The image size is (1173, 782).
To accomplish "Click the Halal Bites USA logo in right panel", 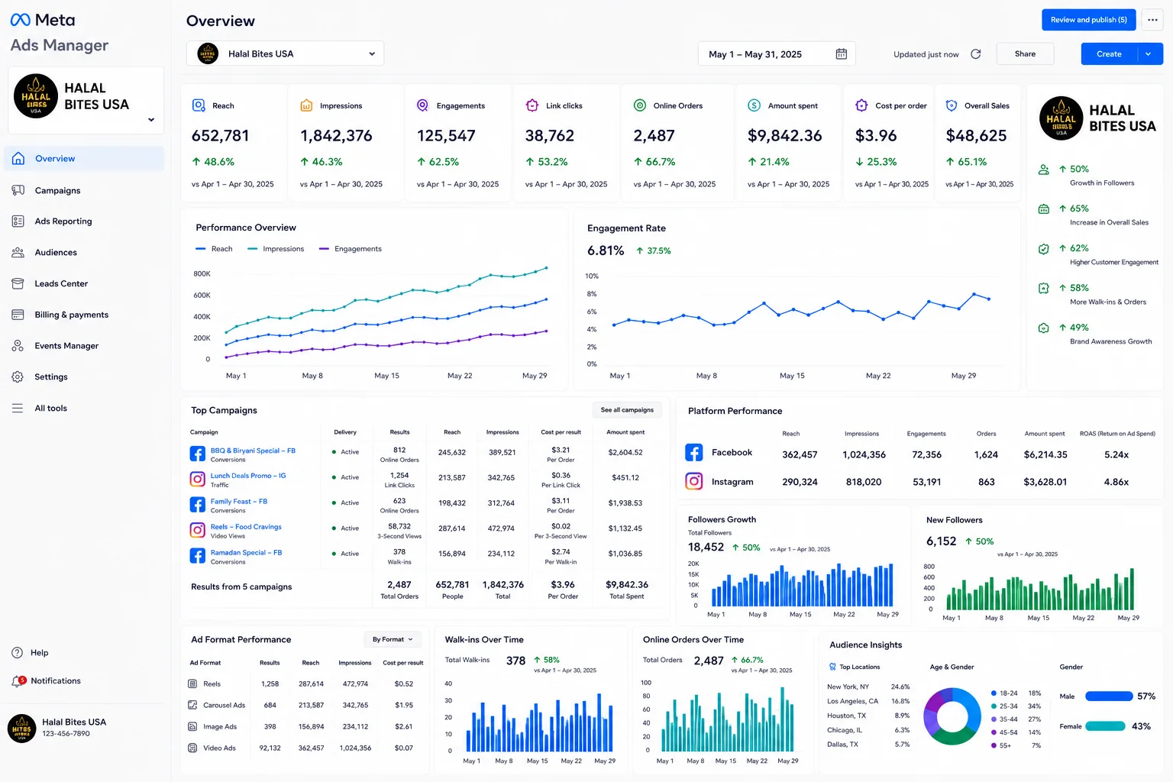I will [x=1061, y=118].
